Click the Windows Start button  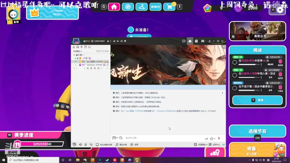coord(4,160)
